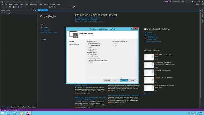Open the Attach button dropdown arrow
Viewport: 204px width, 115px height.
coord(57,7)
